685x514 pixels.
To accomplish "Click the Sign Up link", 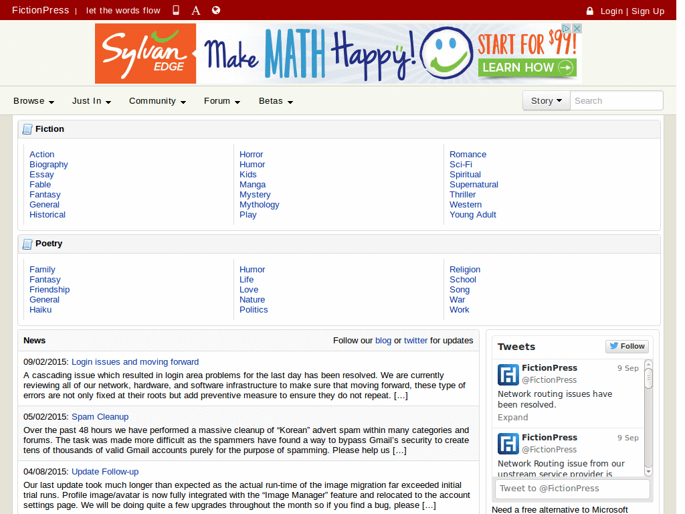I will click(648, 11).
